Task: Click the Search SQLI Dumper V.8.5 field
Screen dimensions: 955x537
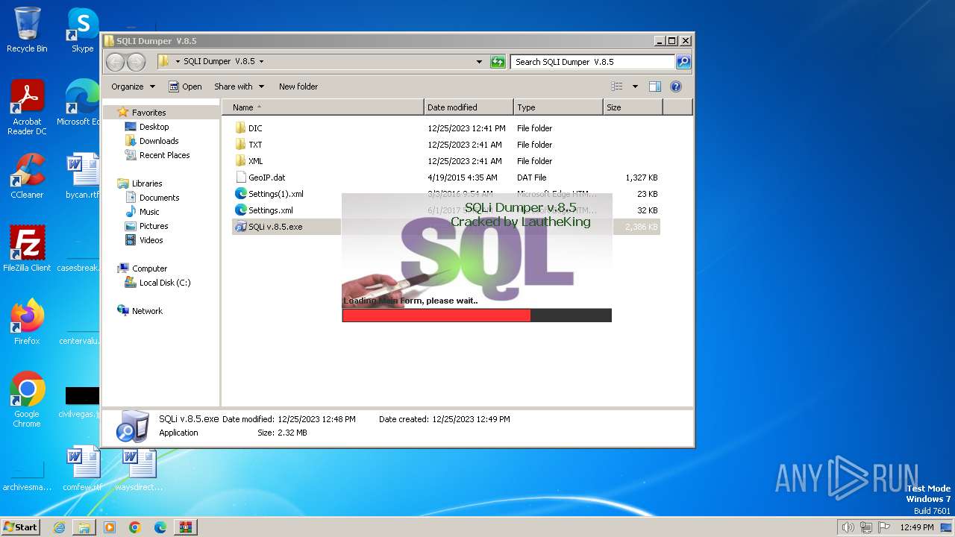Action: [593, 62]
